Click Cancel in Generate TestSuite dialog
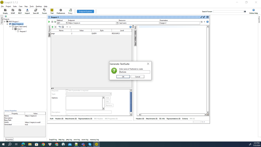This screenshot has height=147, width=261. [x=137, y=77]
